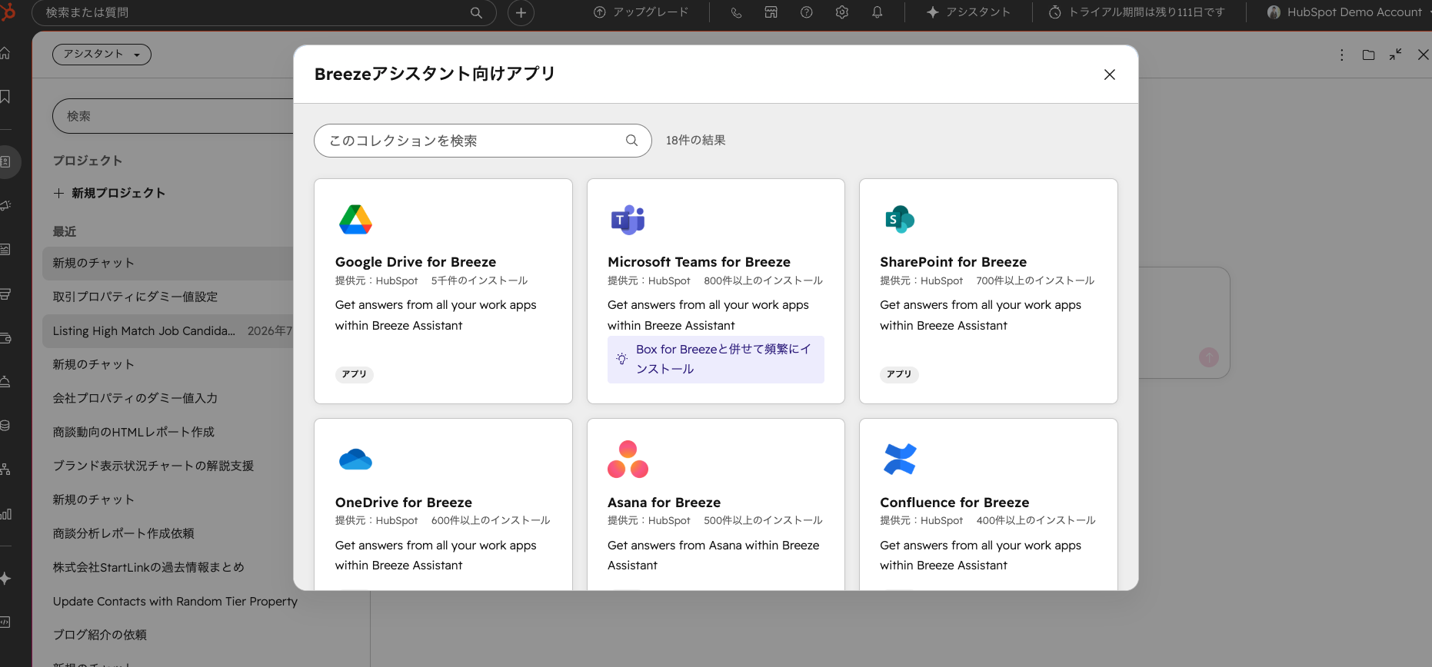Viewport: 1432px width, 667px height.
Task: Click the HubSpot sprocket logo
Action: click(6, 11)
